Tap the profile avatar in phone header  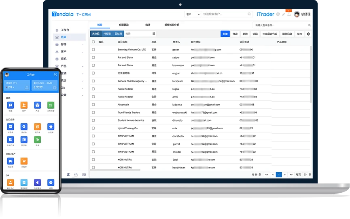point(7,75)
